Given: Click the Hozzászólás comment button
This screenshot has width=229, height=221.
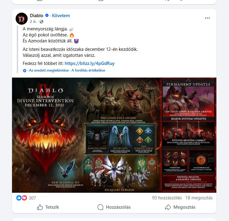Looking at the screenshot, I should [114, 207].
